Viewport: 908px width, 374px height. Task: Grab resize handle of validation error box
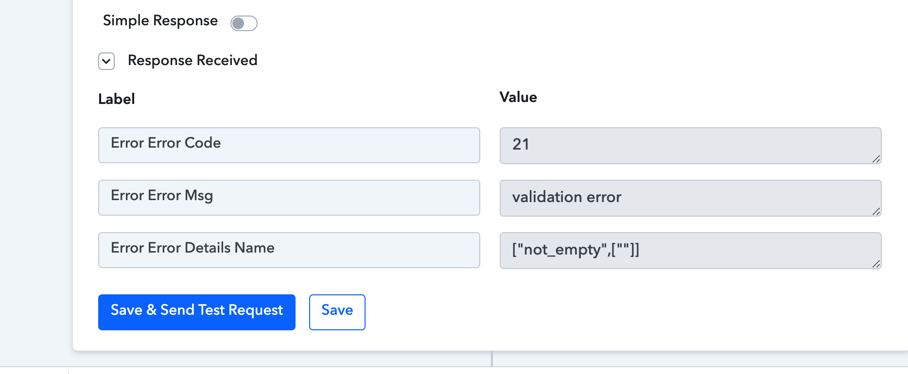[876, 211]
